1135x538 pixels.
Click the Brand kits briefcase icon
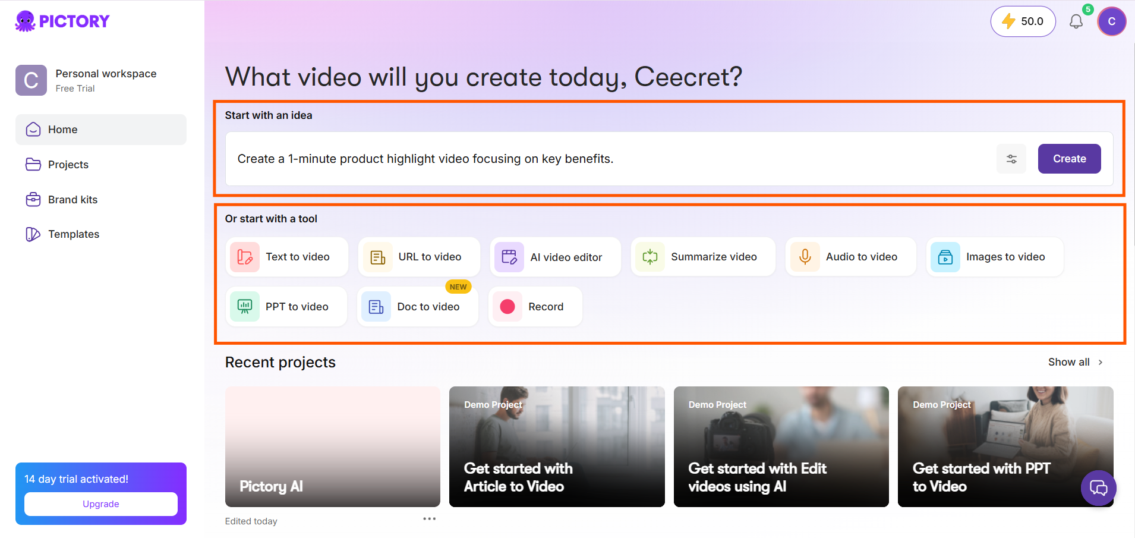(33, 200)
